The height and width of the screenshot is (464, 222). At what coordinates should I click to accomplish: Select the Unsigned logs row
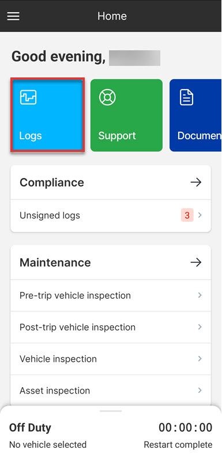click(x=111, y=216)
